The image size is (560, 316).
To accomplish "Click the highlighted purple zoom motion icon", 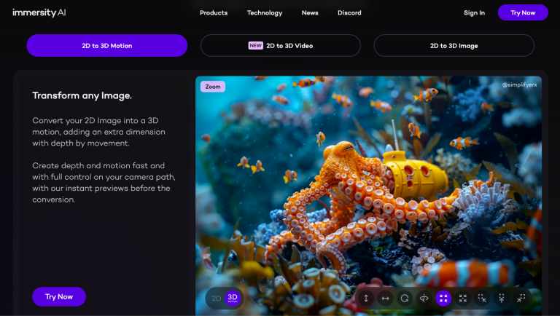I will pos(443,299).
